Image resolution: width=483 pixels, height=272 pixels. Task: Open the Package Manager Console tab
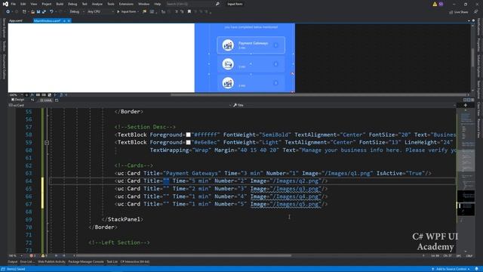(x=86, y=262)
